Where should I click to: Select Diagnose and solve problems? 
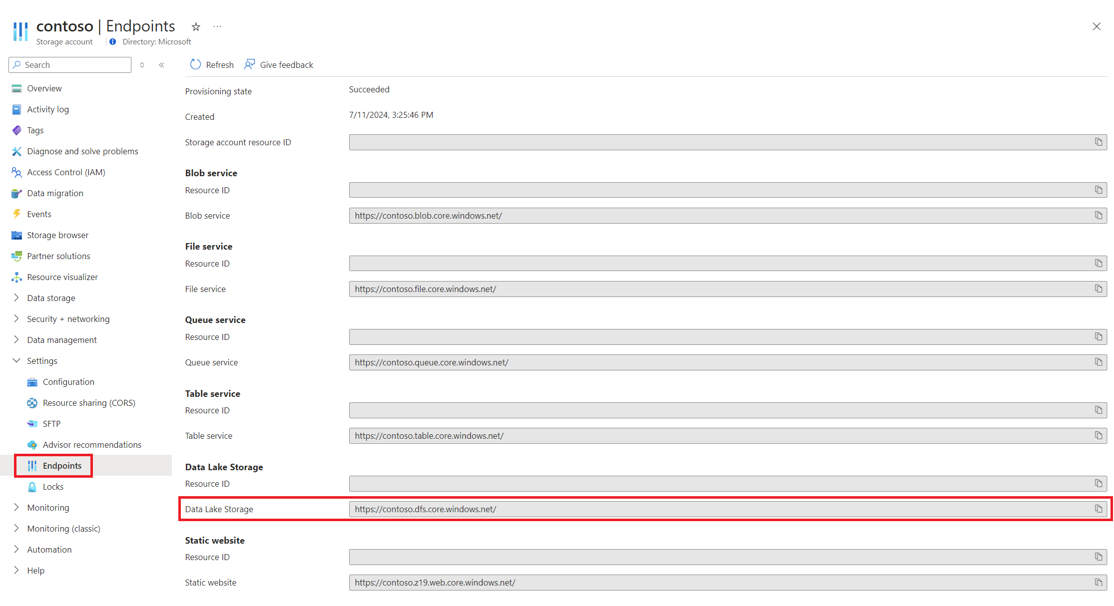point(82,151)
